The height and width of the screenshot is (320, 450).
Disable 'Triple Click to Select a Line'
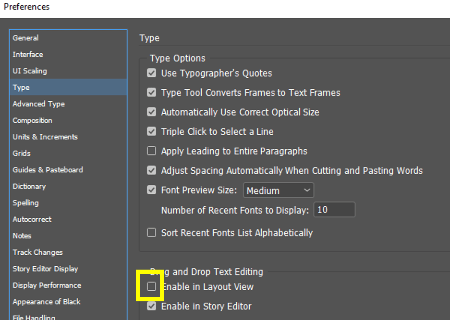[151, 131]
